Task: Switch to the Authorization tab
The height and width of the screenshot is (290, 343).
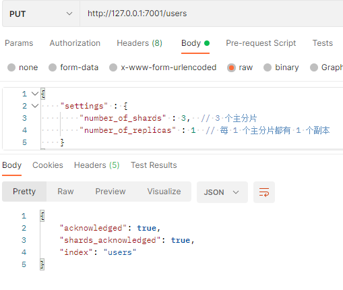Action: pos(75,43)
